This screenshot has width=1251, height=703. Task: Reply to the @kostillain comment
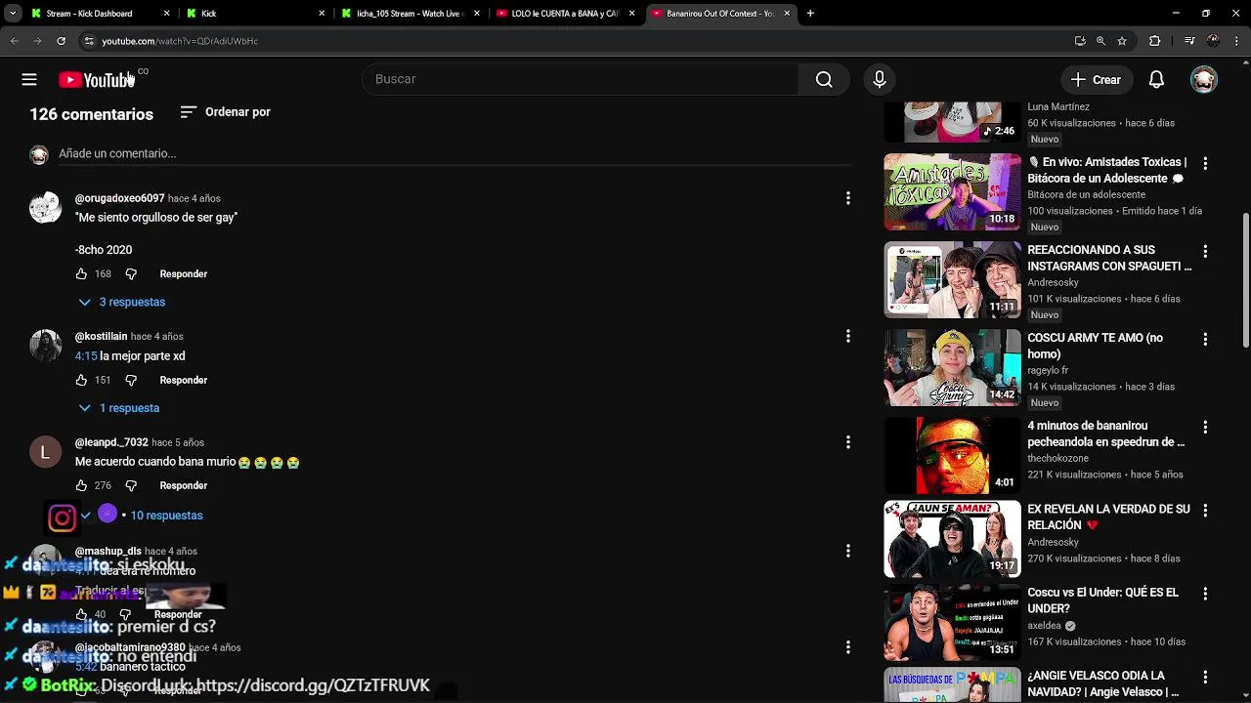click(x=183, y=380)
